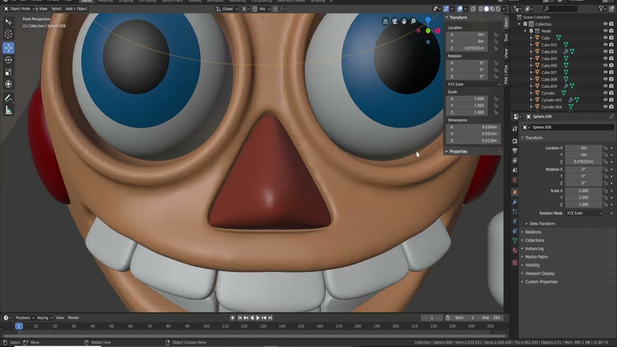The height and width of the screenshot is (347, 617).
Task: Activate the Rotate tool
Action: tap(9, 60)
